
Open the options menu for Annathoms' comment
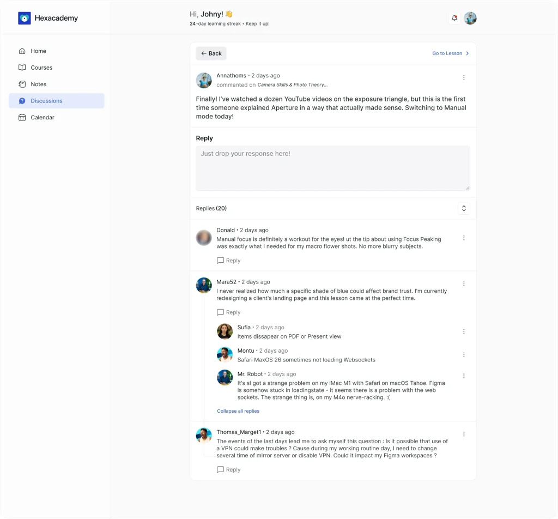click(464, 77)
